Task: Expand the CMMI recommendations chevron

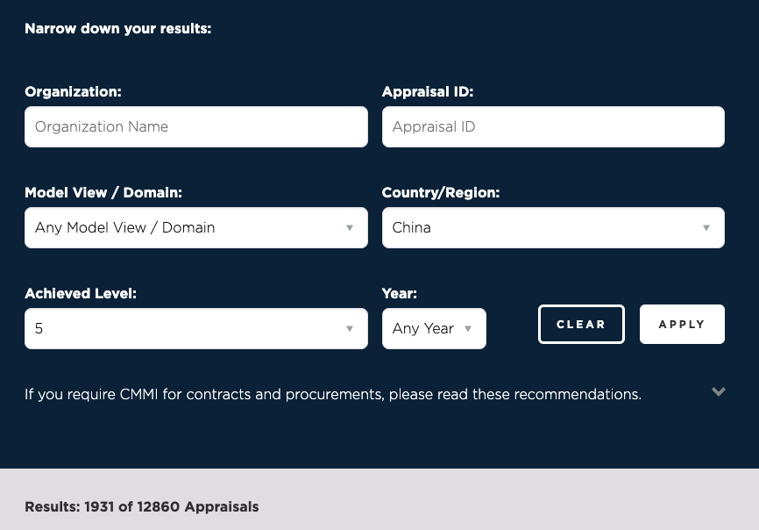Action: pos(719,392)
